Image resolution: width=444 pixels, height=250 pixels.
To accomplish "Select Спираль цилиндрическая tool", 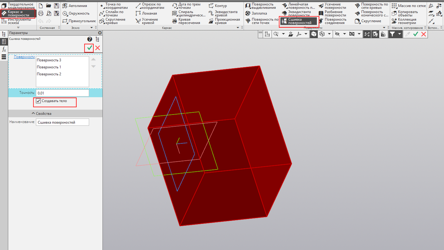I will [189, 13].
